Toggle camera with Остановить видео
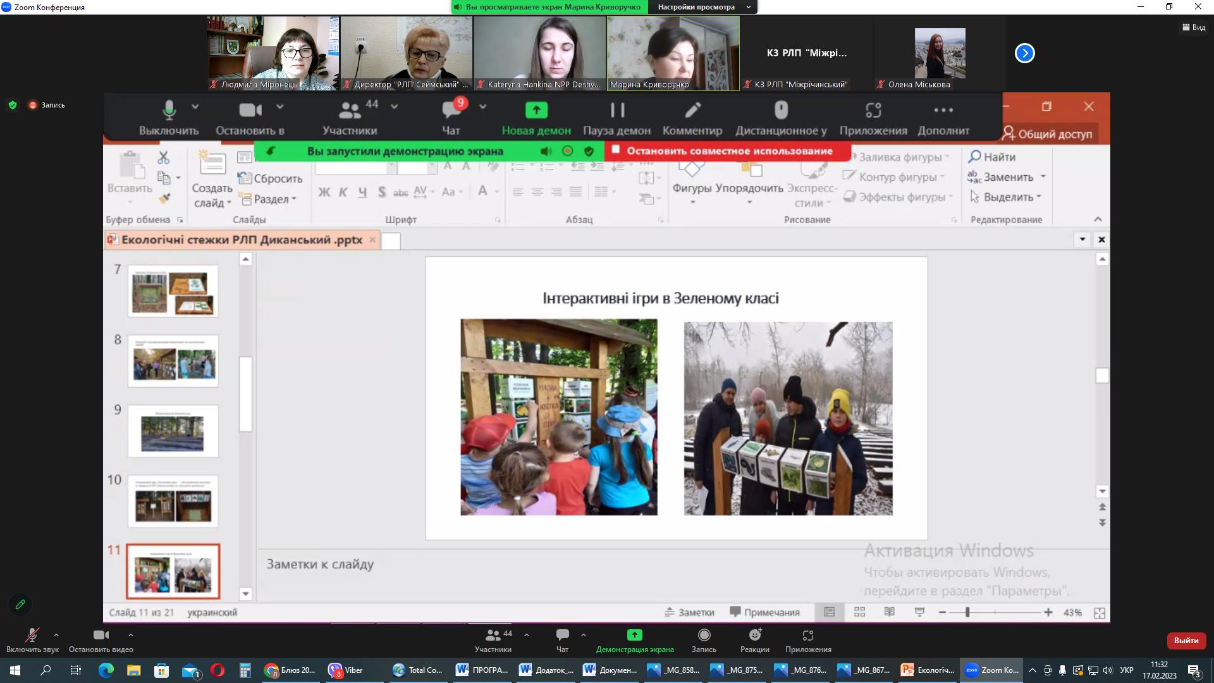The width and height of the screenshot is (1214, 683). [101, 635]
